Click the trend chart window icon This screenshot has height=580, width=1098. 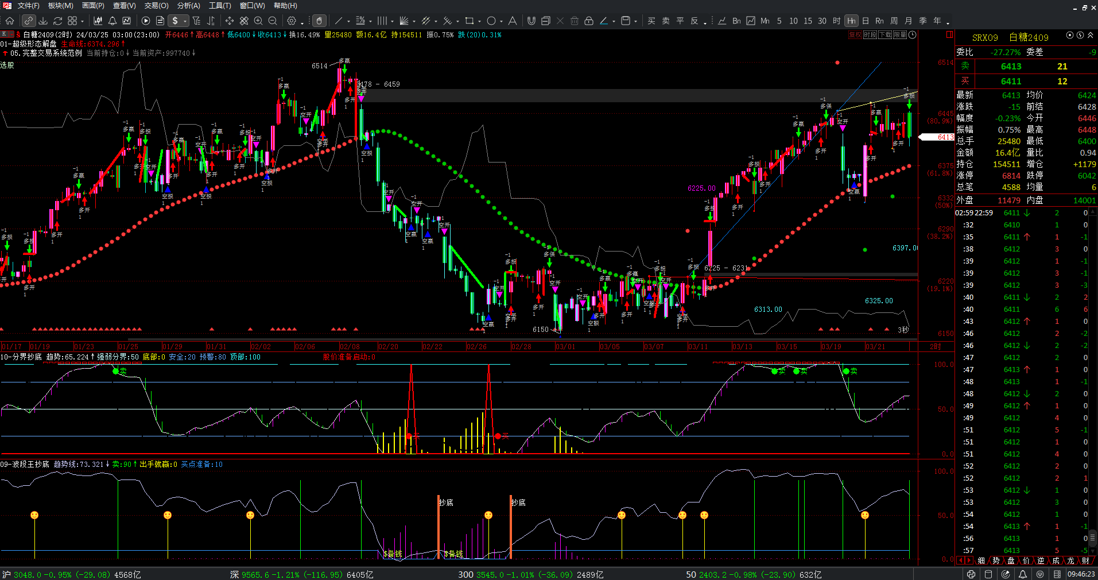click(x=127, y=21)
